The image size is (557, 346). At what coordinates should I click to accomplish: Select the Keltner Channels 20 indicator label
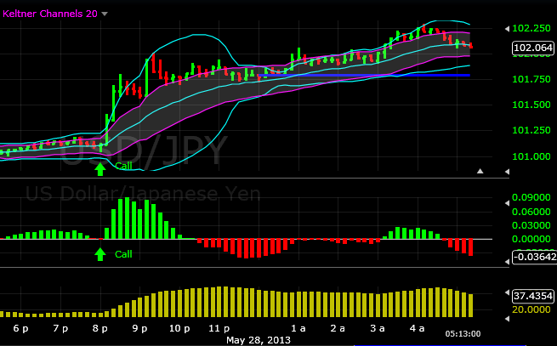tap(50, 14)
